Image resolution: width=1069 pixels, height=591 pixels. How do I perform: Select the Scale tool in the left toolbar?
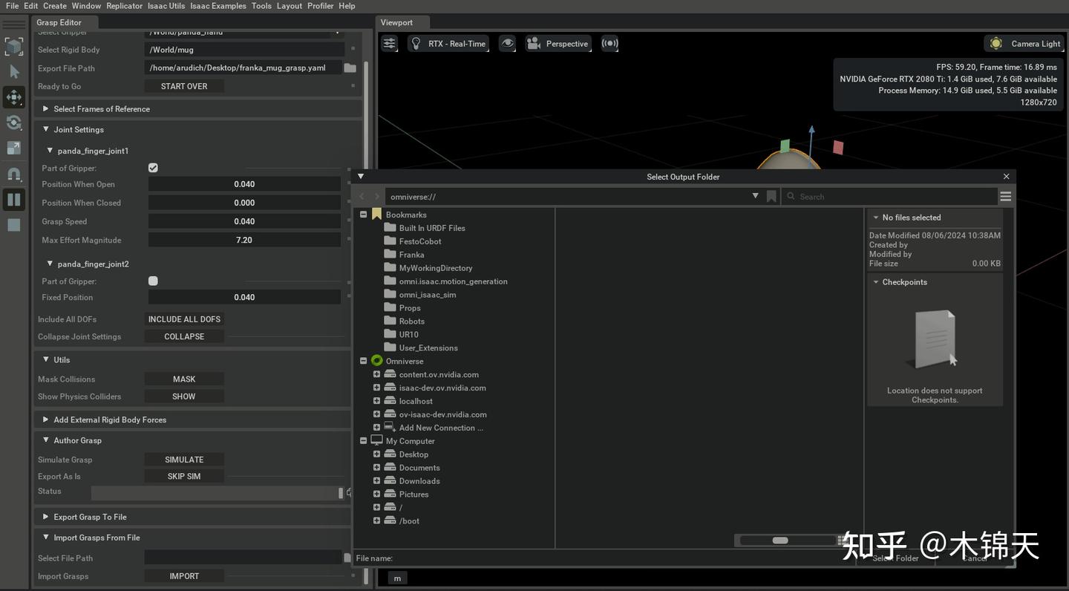[13, 148]
